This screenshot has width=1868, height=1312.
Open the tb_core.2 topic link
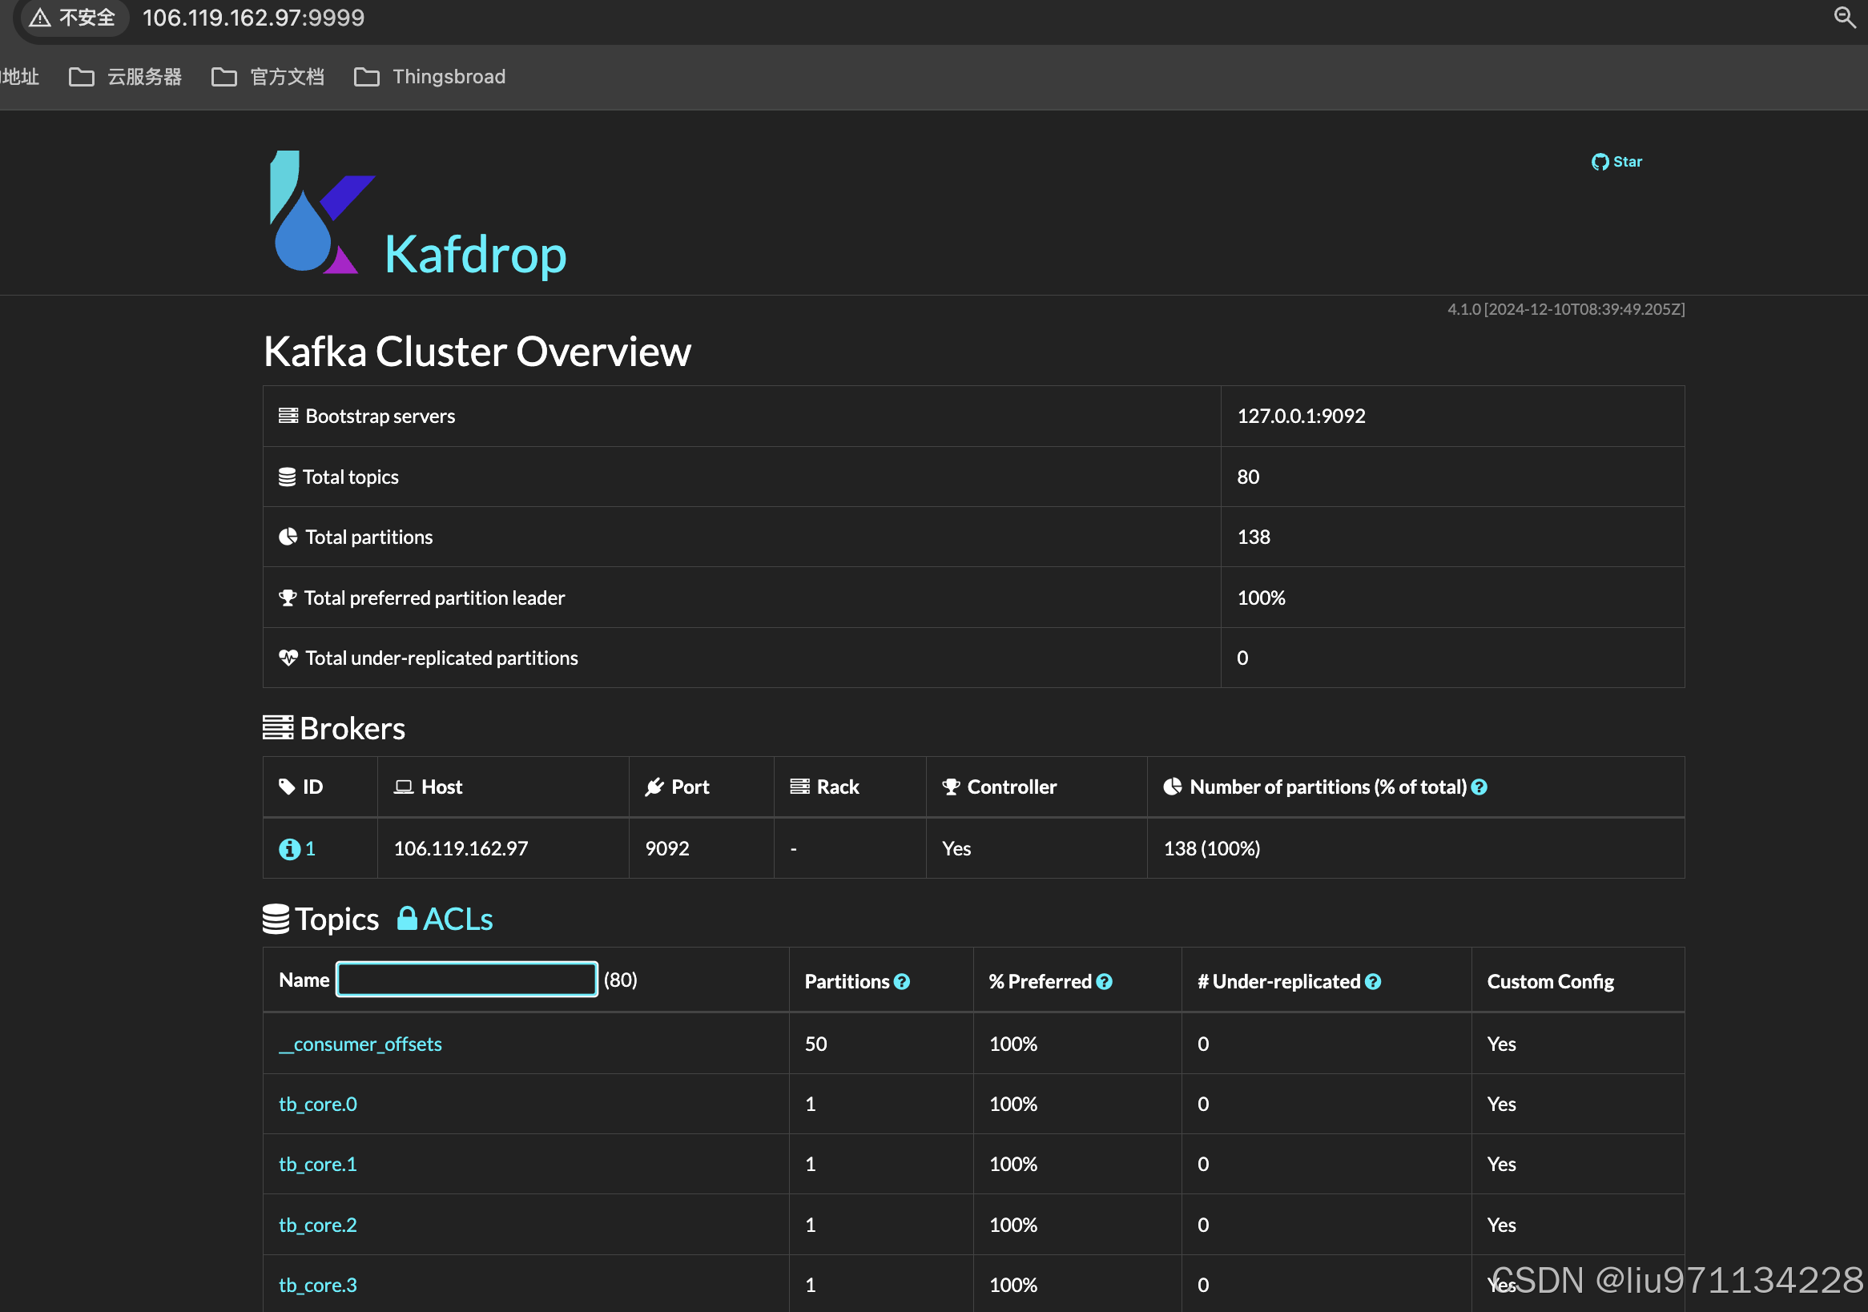coord(318,1225)
